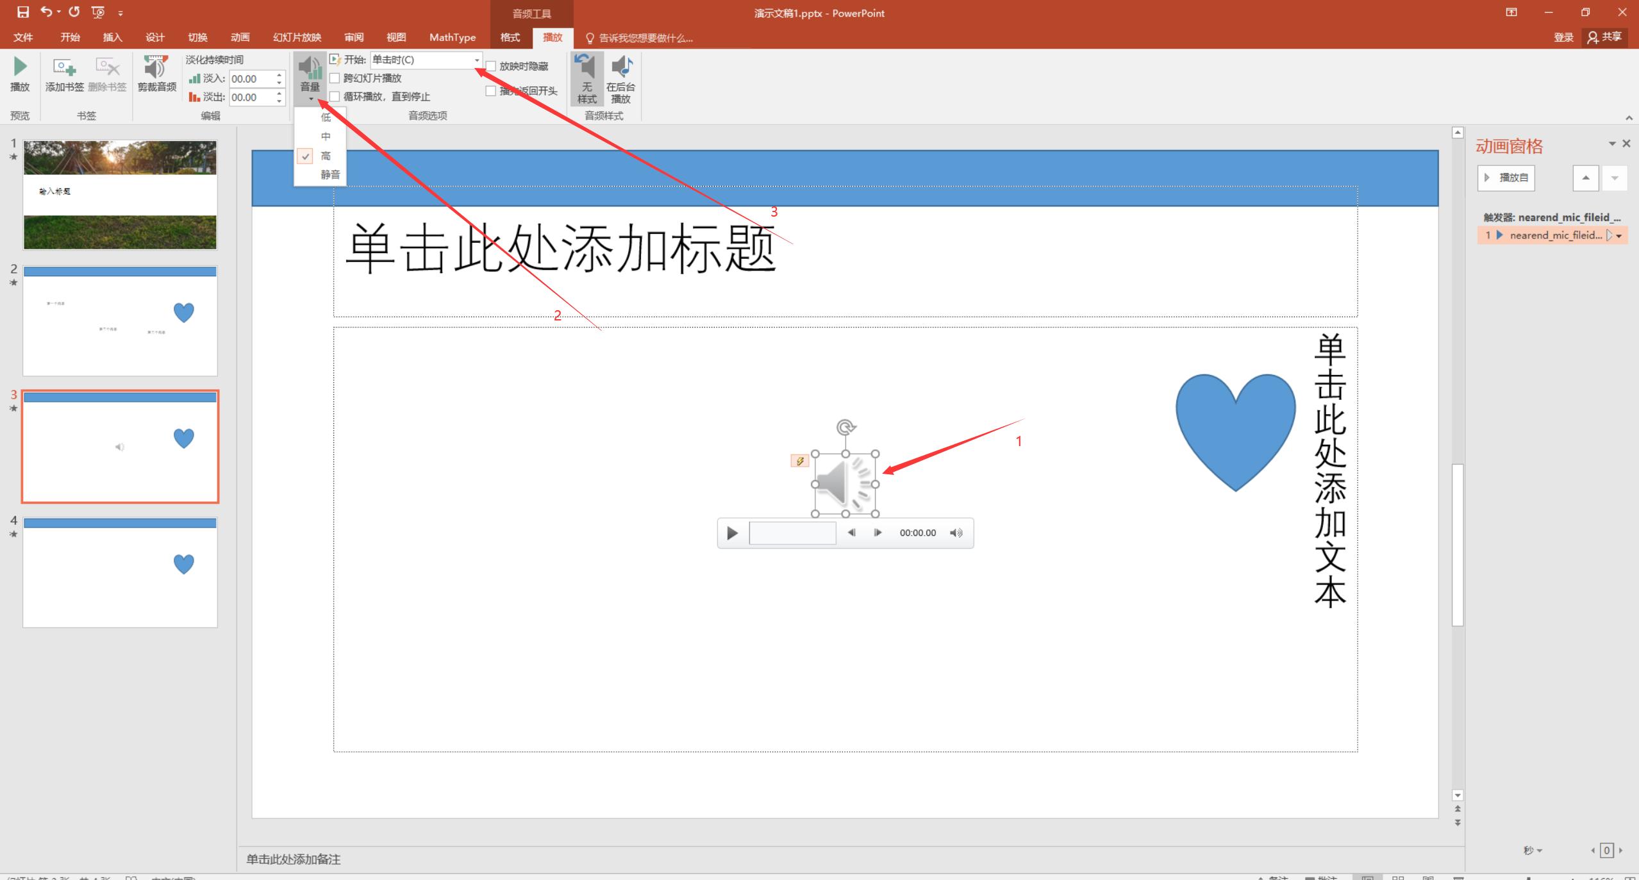Click the Play preview icon in ribbon

[20, 67]
